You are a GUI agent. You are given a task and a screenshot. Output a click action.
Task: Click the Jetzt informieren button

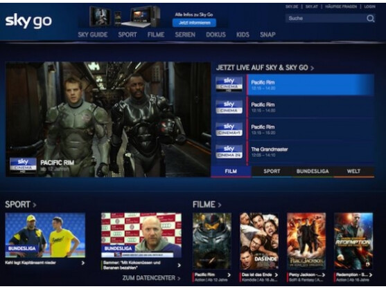tap(195, 23)
